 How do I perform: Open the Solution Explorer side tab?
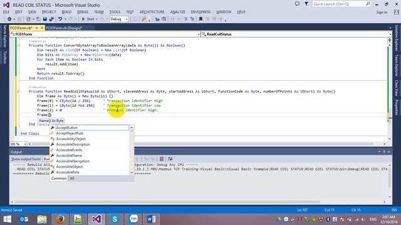[x=397, y=37]
